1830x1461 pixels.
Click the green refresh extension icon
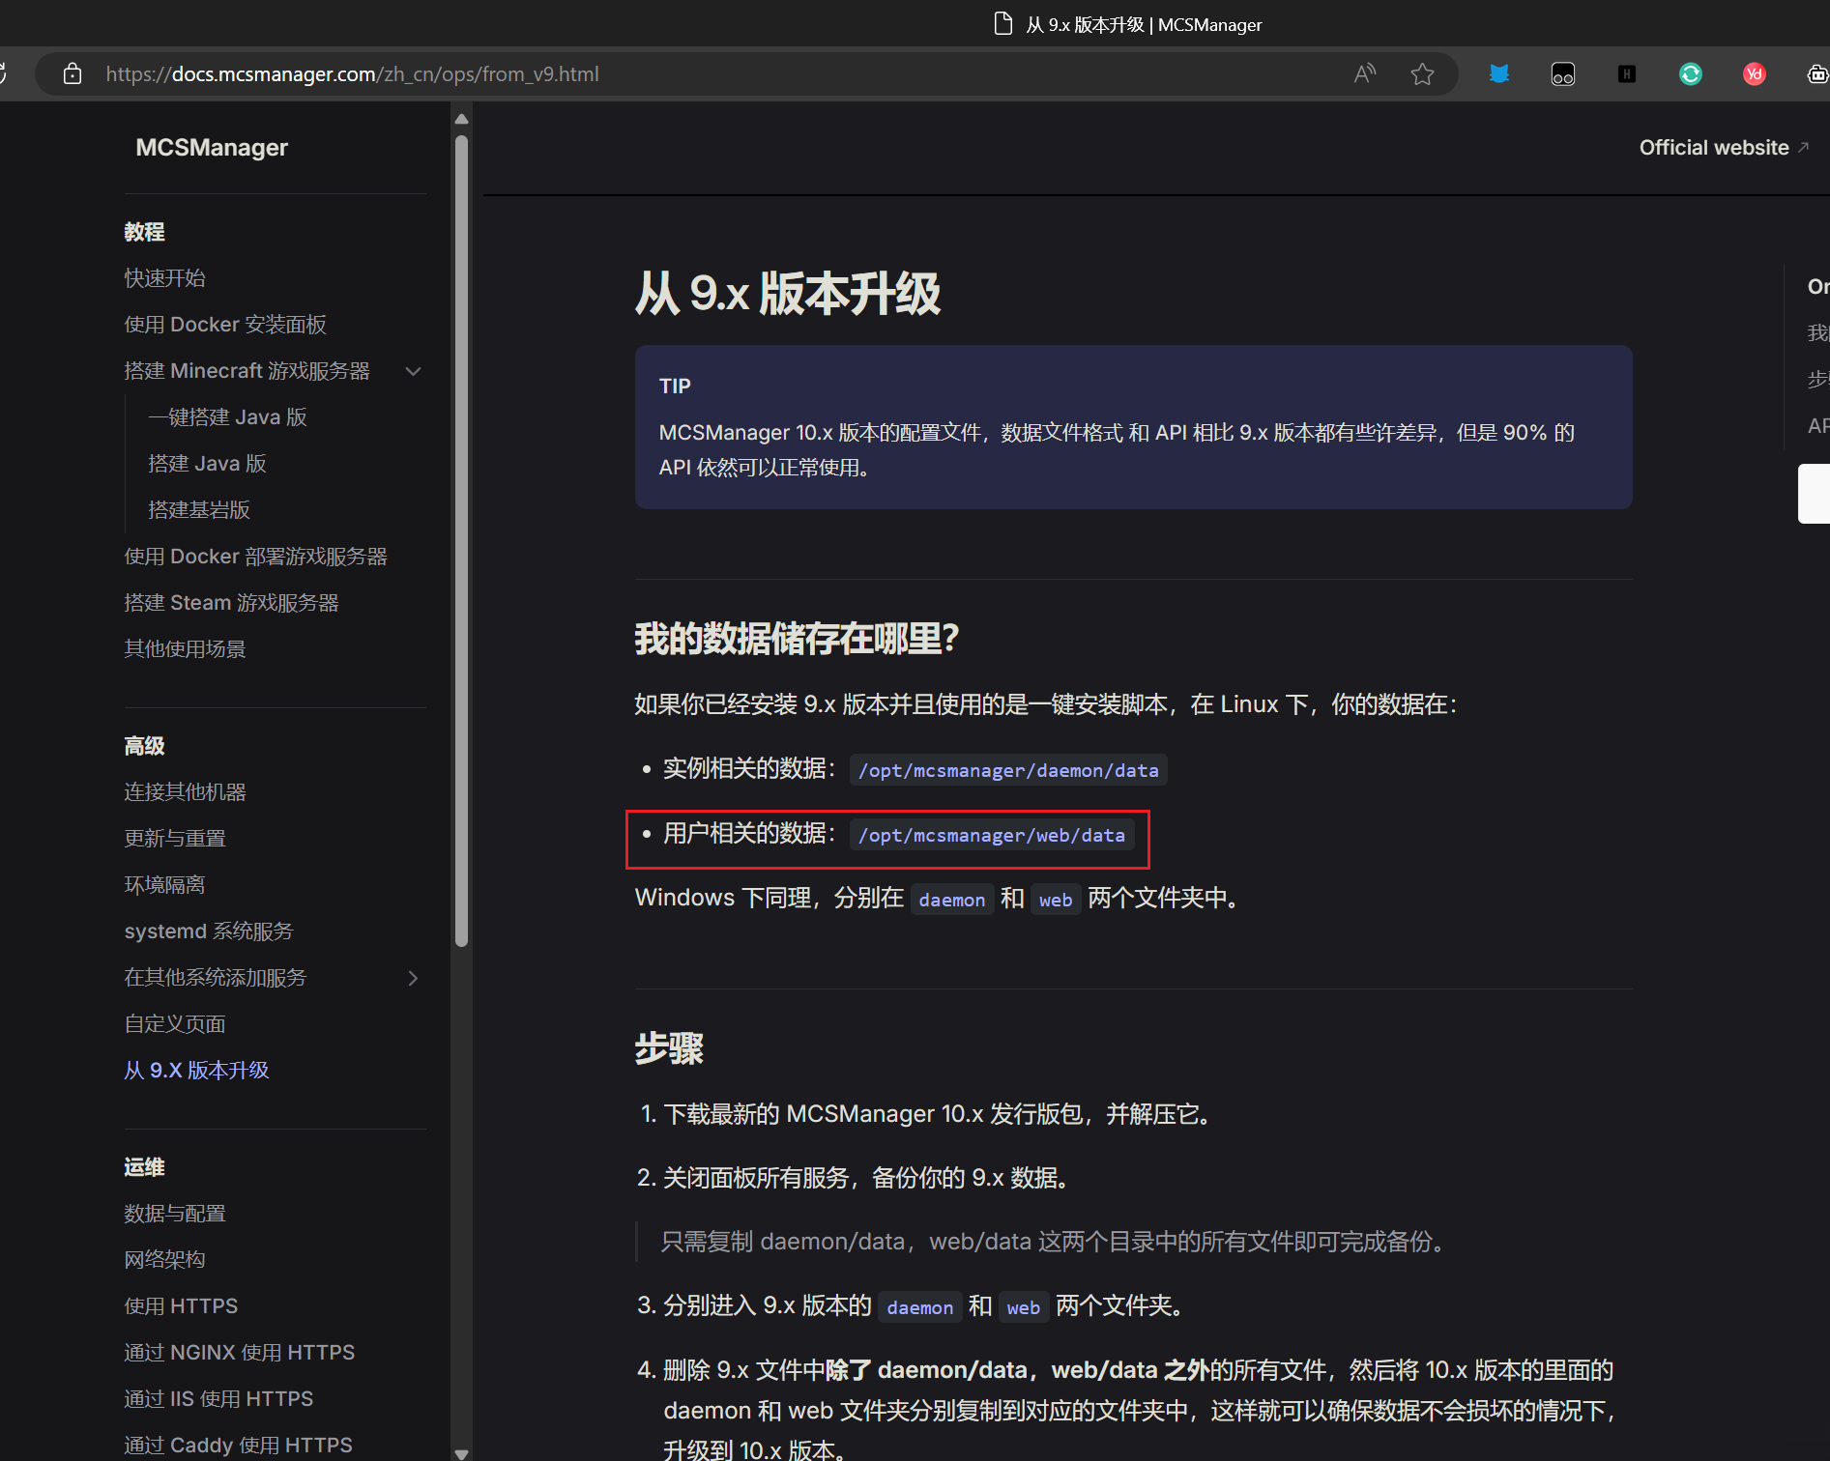1690,73
